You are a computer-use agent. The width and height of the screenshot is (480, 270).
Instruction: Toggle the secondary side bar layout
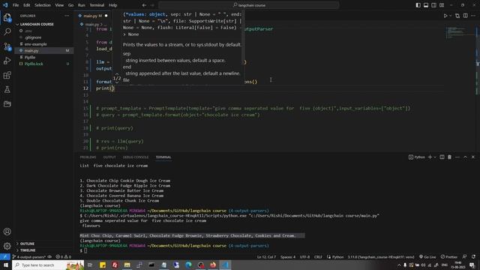click(x=433, y=5)
